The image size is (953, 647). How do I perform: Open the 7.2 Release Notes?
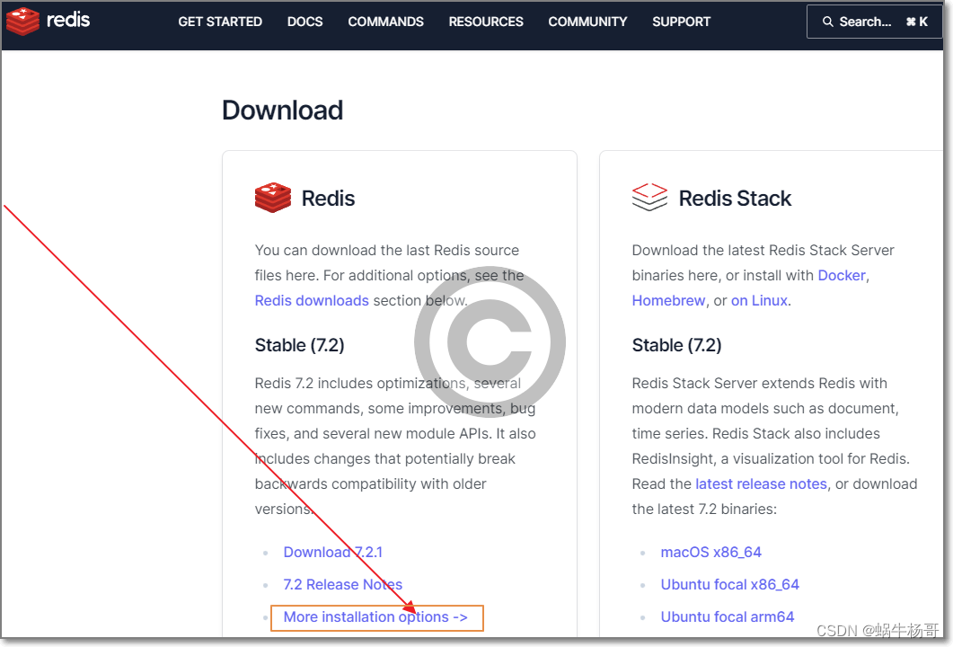342,584
